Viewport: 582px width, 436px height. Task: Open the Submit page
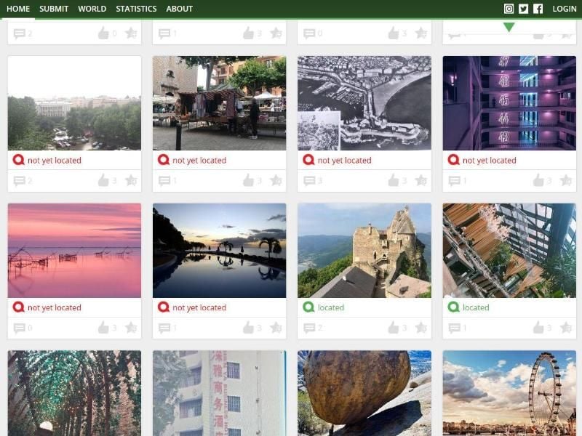(x=54, y=9)
